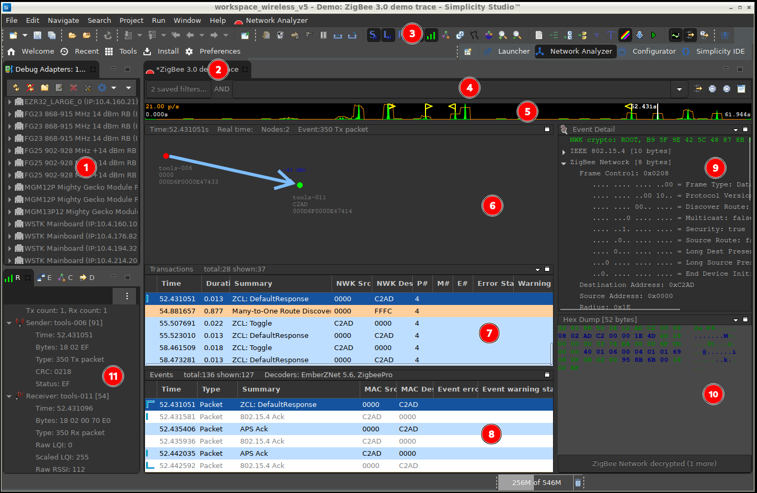Open the Transactions pane view menu dropdown
757x493 pixels.
pyautogui.click(x=538, y=269)
